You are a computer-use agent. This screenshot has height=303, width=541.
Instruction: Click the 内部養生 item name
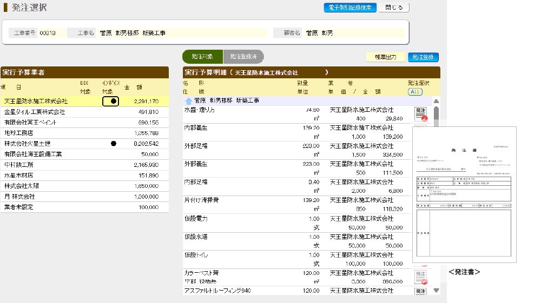(196, 128)
